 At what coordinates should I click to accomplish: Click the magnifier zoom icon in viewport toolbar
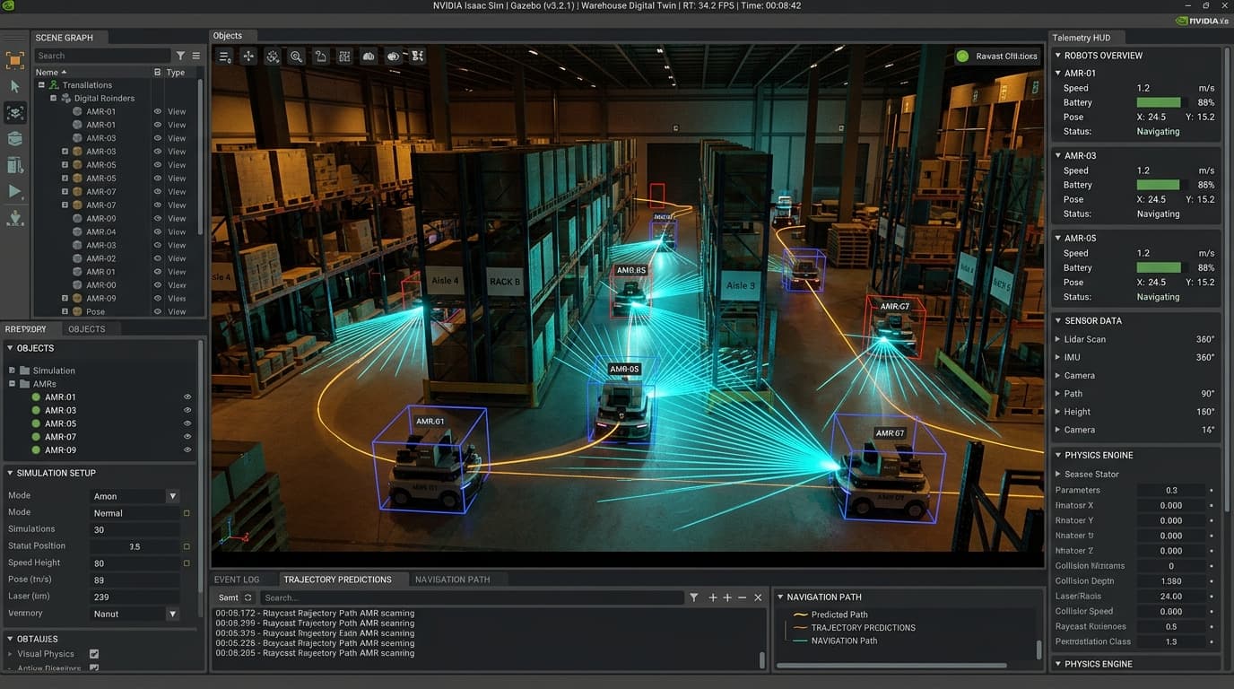pos(296,57)
